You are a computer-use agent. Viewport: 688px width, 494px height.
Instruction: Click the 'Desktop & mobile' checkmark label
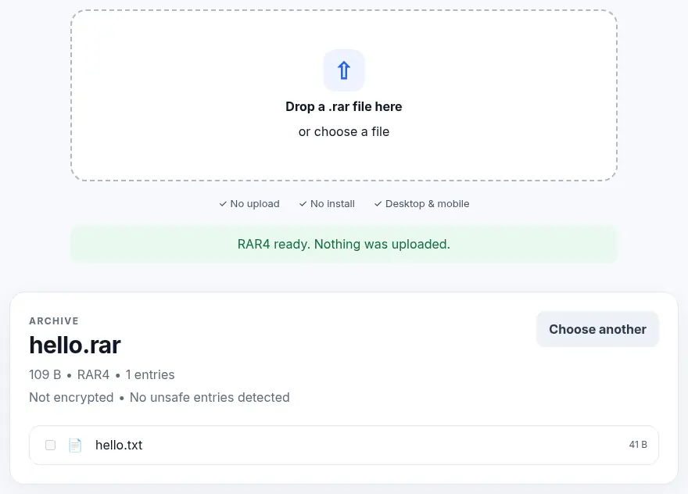click(x=421, y=203)
